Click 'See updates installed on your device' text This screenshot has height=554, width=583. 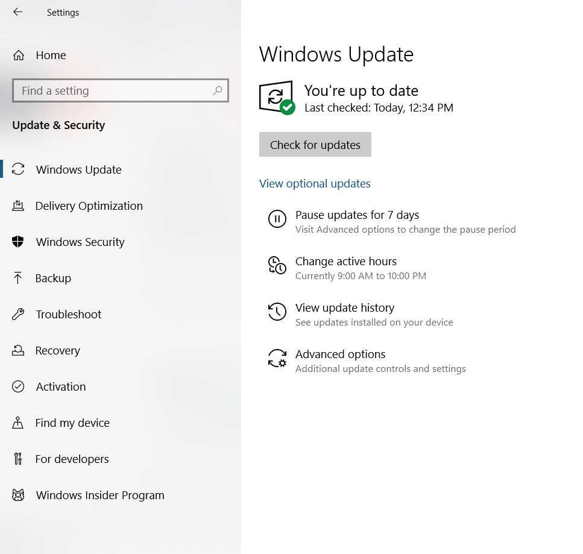(374, 323)
